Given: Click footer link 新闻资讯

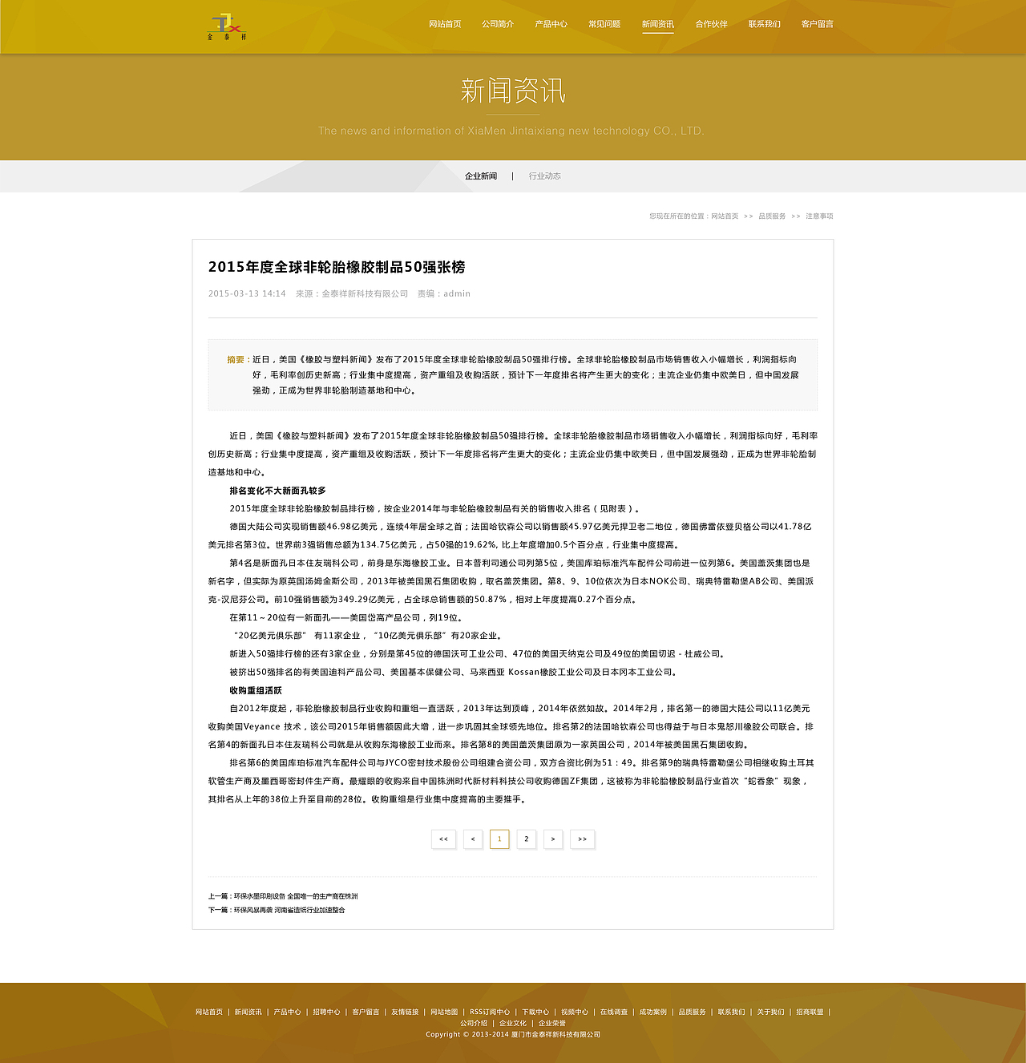Looking at the screenshot, I should [248, 1012].
